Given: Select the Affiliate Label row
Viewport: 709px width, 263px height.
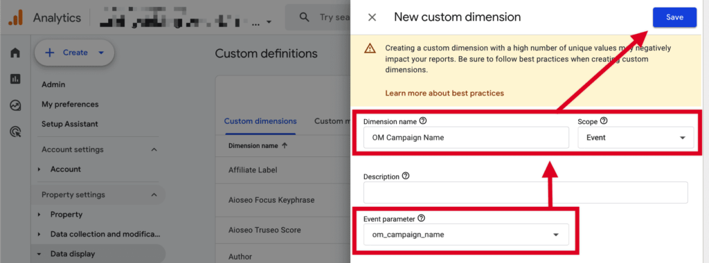Looking at the screenshot, I should tap(283, 170).
